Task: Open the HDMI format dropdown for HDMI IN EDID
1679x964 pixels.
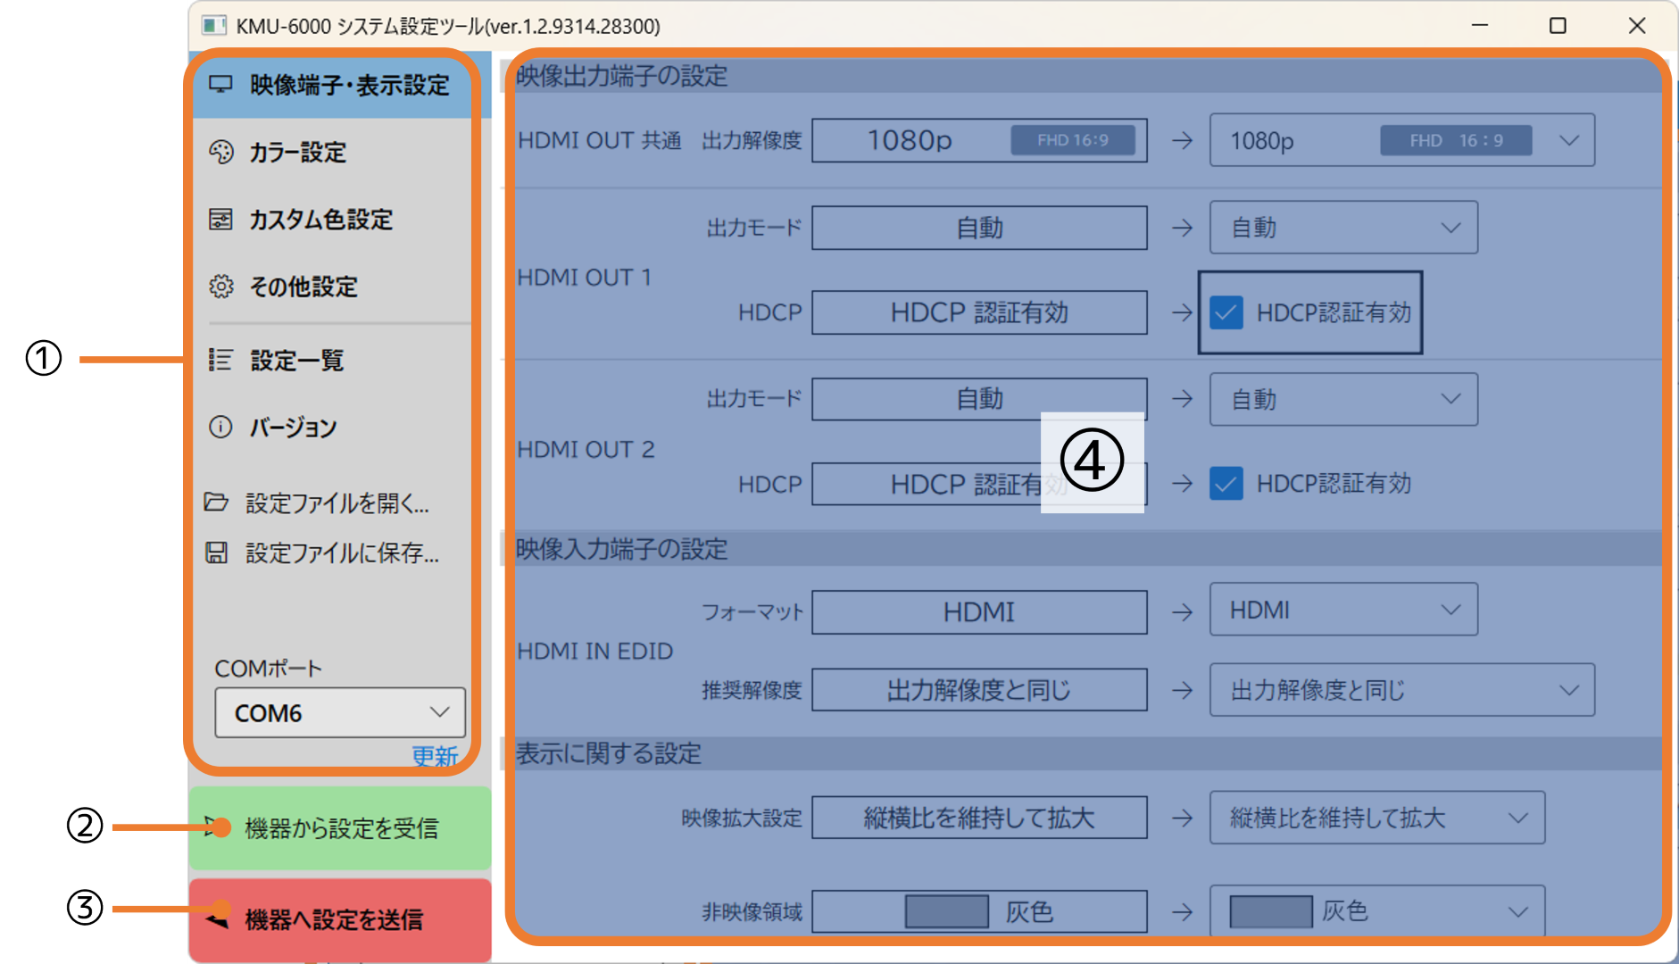Action: click(1343, 611)
